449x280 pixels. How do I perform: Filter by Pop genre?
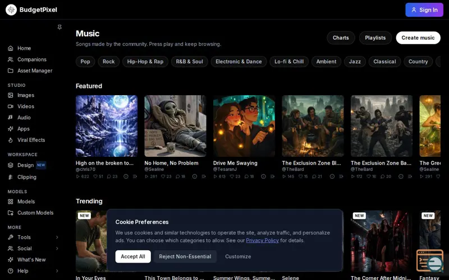click(85, 62)
